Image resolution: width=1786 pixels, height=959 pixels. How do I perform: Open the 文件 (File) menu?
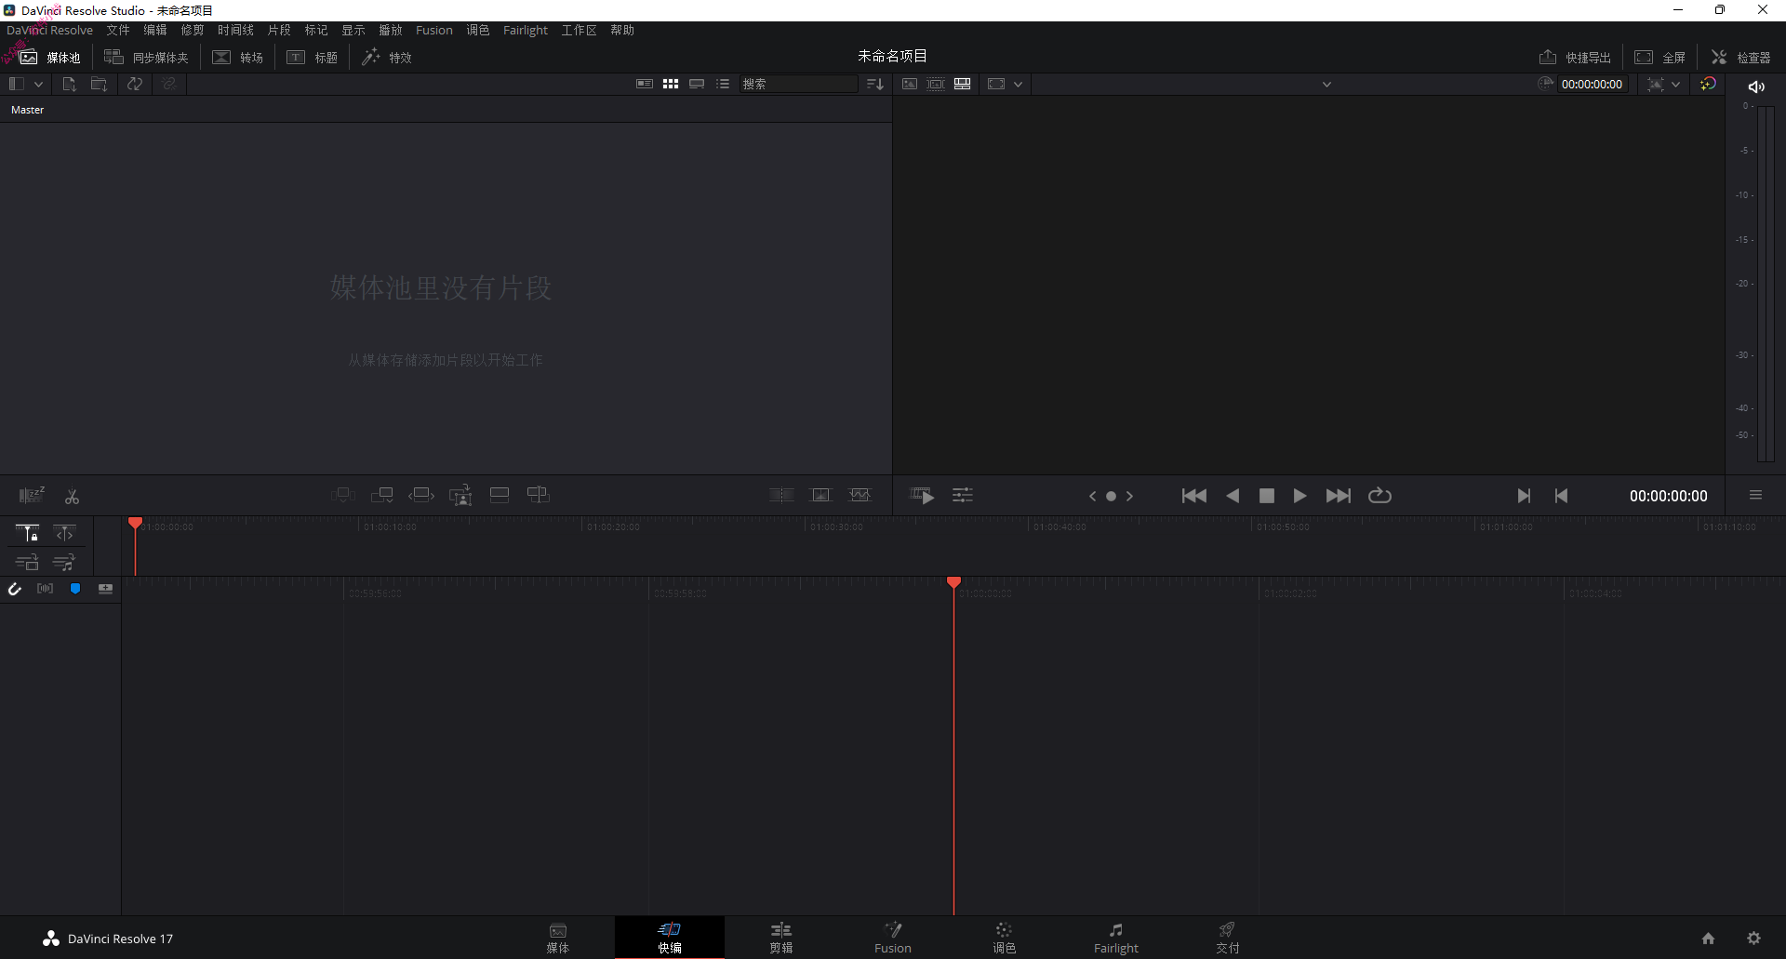tap(118, 31)
